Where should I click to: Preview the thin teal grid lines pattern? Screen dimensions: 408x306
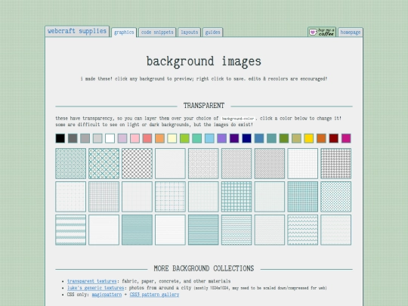[170, 196]
